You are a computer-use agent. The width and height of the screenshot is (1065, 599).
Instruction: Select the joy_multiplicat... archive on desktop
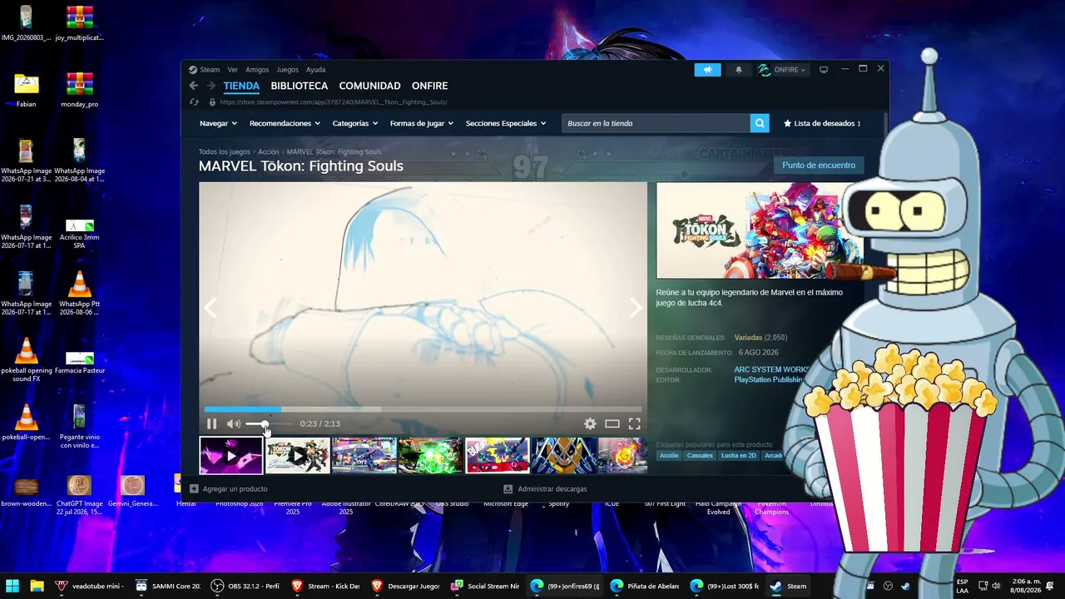tap(80, 23)
